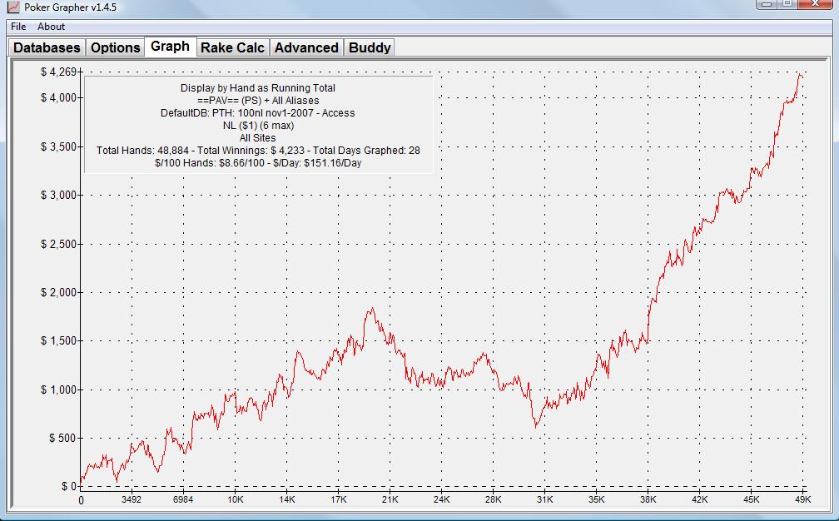The image size is (839, 521).
Task: Open the About menu
Action: [x=51, y=27]
